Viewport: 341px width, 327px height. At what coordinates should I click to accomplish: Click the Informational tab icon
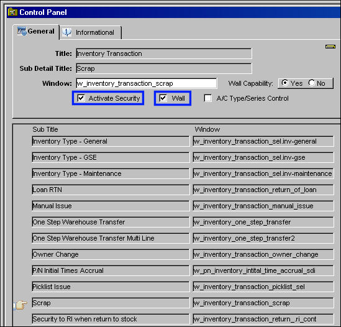(x=66, y=32)
